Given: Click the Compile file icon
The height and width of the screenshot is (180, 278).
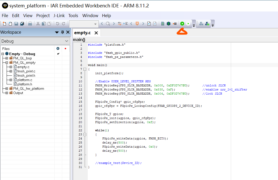Looking at the screenshot, I should 163,24.
